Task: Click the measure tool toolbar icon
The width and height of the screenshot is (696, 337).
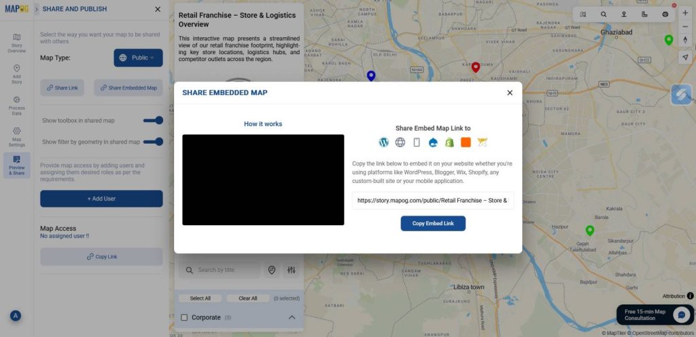Action: [x=644, y=14]
